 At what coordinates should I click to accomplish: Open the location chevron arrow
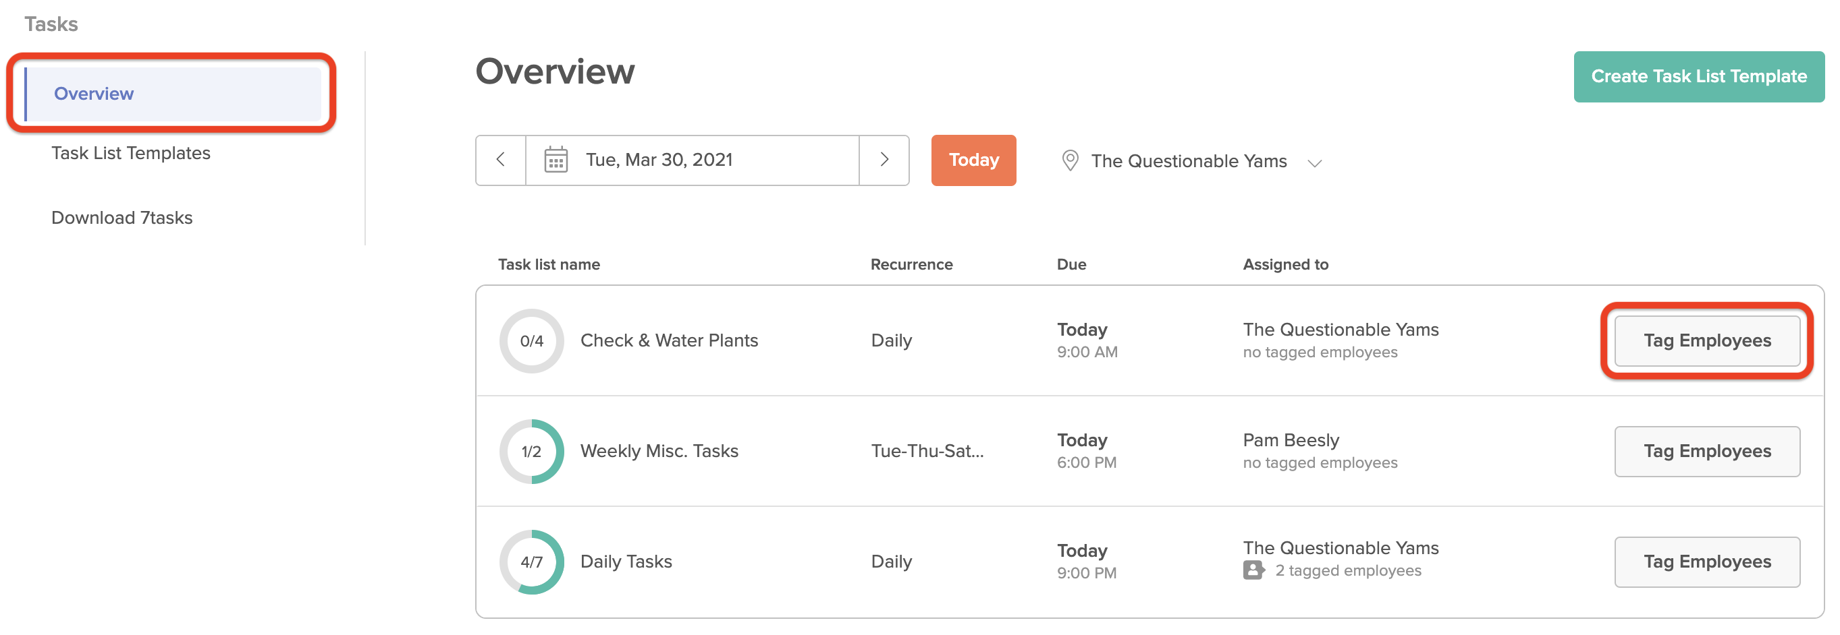coord(1314,163)
